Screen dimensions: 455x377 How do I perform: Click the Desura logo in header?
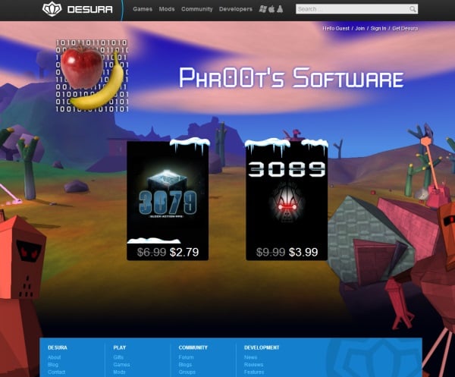(x=77, y=9)
